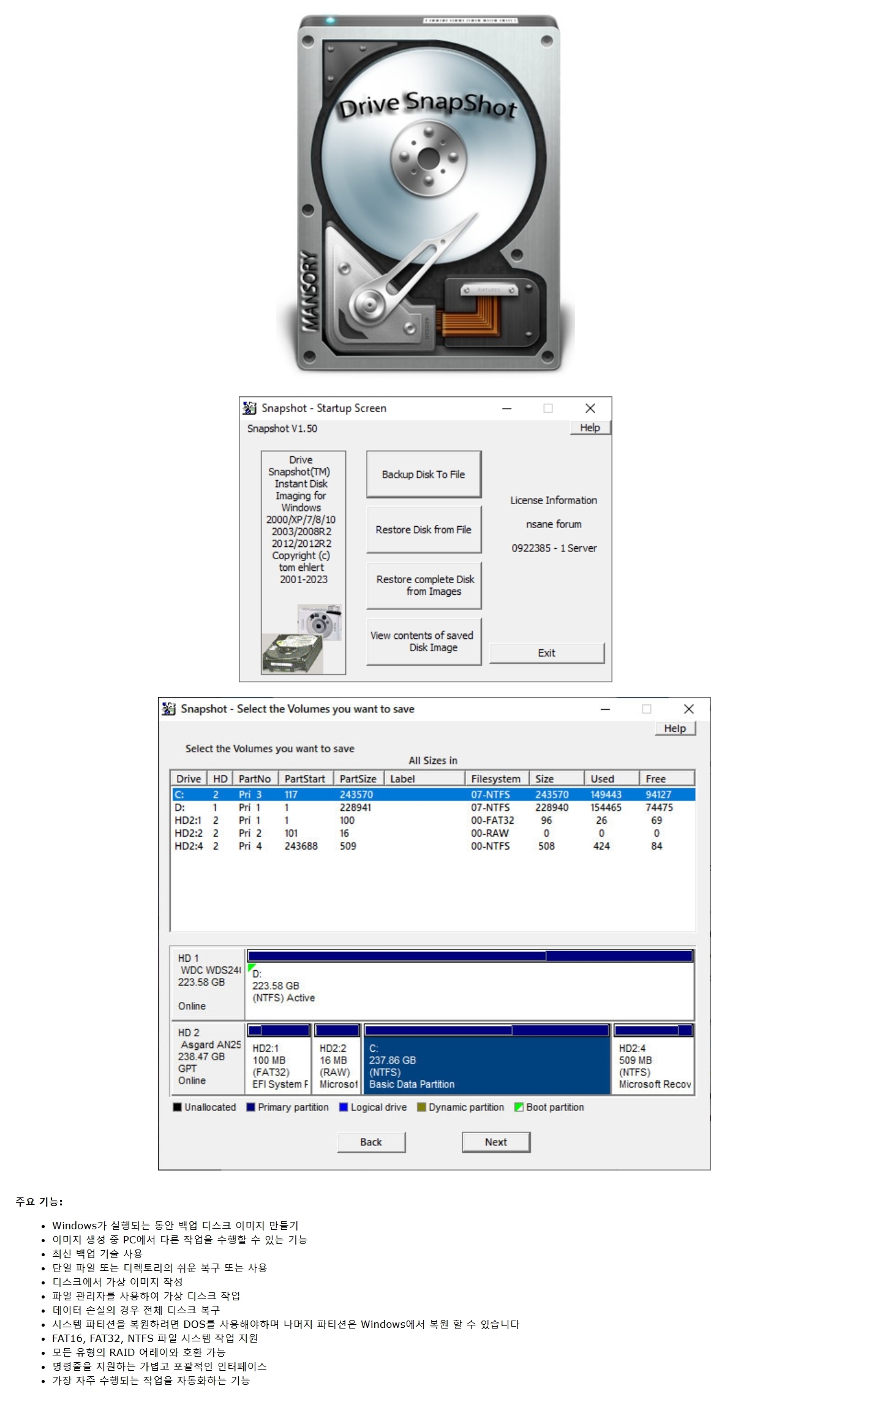The height and width of the screenshot is (1402, 869).
Task: Click HD 1 WDC disk info panel
Action: point(208,983)
